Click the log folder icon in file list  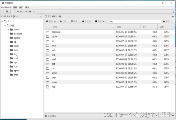pyautogui.click(x=48, y=55)
